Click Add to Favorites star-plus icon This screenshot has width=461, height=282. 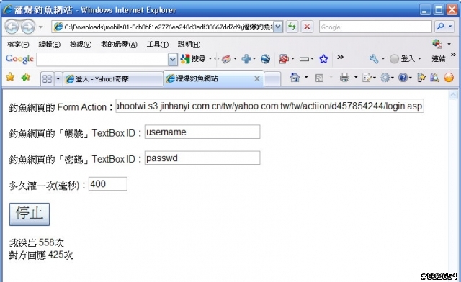tap(26, 77)
